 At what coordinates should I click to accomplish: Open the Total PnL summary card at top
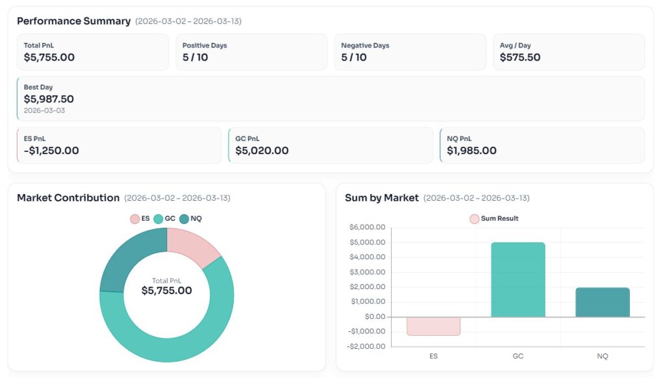[x=93, y=52]
